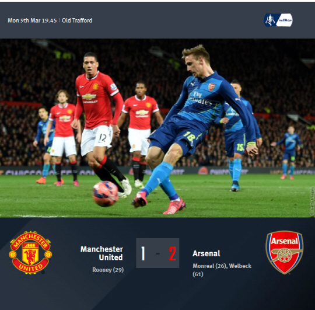Select the Rooney (29) goalscorer entry
Viewport: 315px width, 310px height.
(x=108, y=270)
